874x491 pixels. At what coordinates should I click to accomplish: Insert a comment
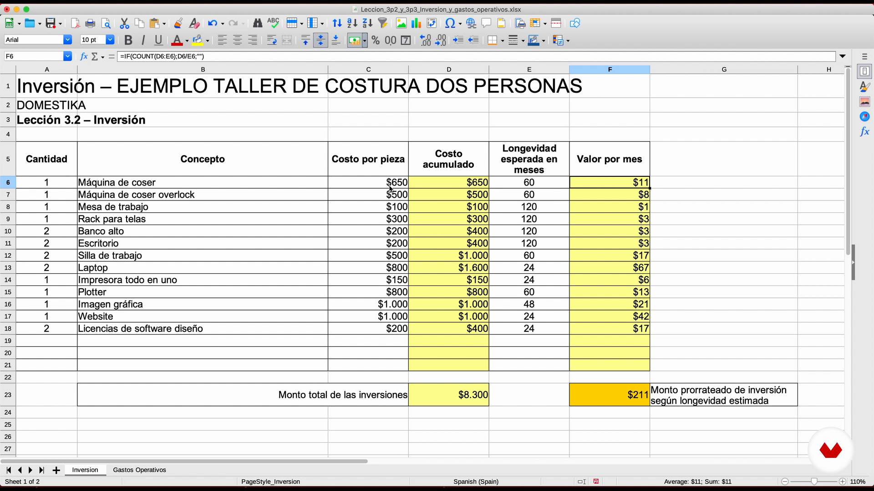click(x=486, y=23)
